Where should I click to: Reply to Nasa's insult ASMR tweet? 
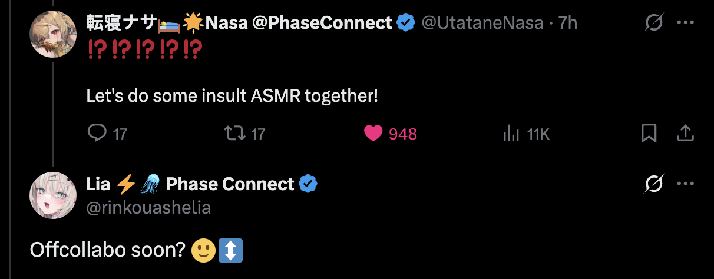(x=97, y=134)
